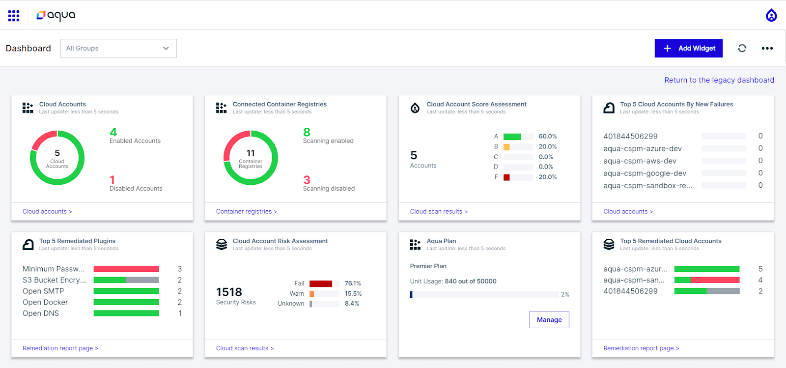This screenshot has height=368, width=786.
Task: Click the 3 Scanning disabled count
Action: pyautogui.click(x=307, y=180)
